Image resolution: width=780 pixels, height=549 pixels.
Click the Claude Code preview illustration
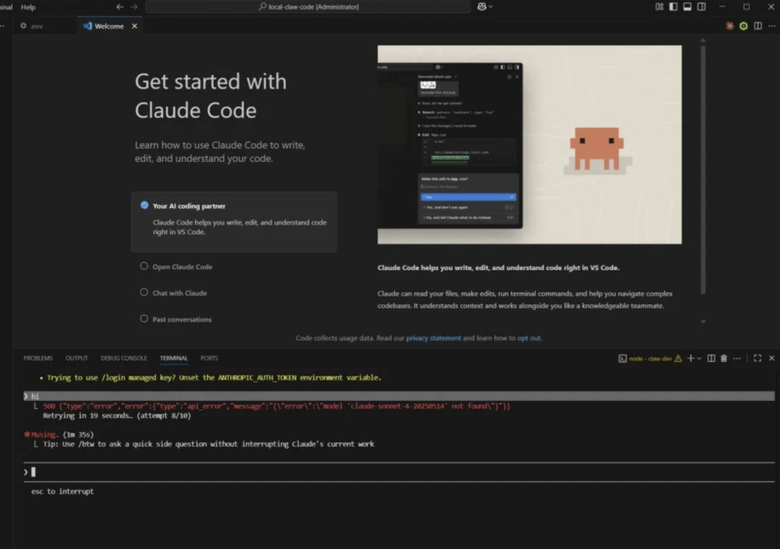(x=529, y=144)
